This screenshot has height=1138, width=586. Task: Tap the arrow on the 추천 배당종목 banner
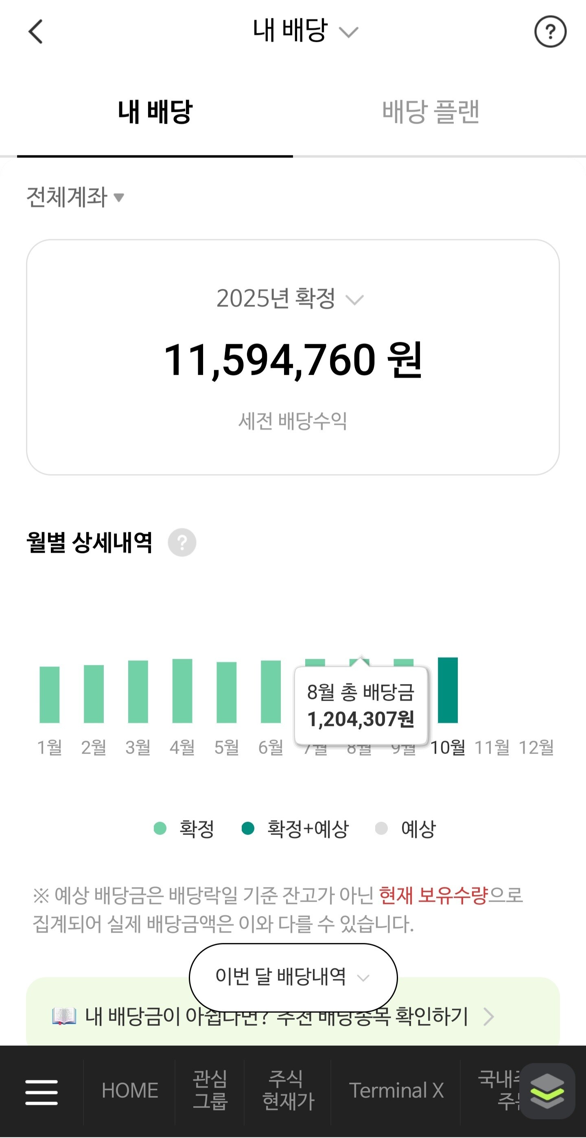click(x=488, y=1016)
